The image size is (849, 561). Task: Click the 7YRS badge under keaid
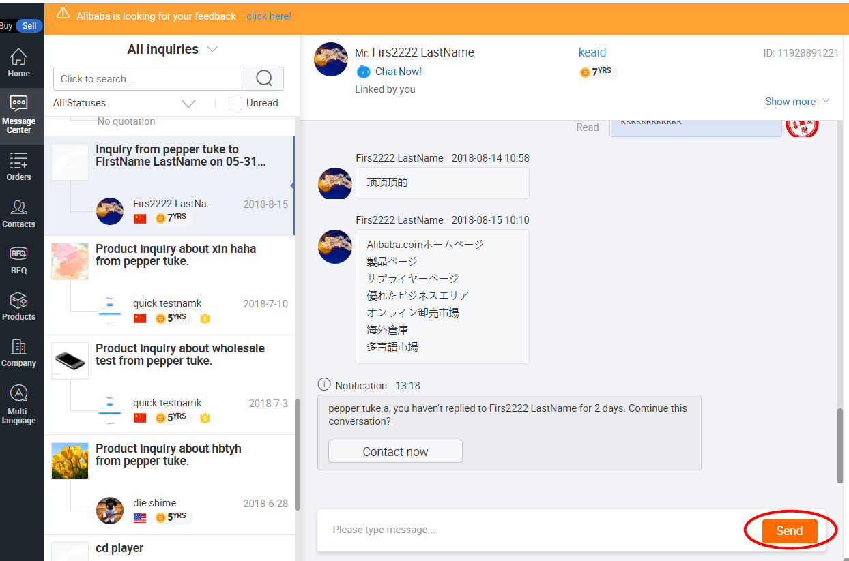pos(598,72)
